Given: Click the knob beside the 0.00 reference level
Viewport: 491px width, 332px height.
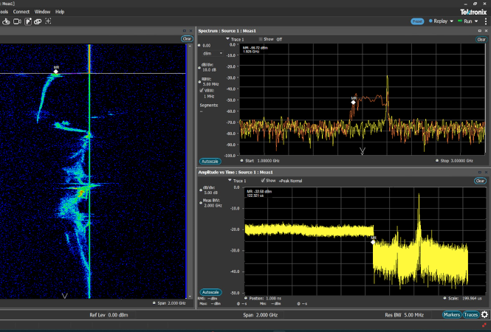Looking at the screenshot, I should point(199,45).
